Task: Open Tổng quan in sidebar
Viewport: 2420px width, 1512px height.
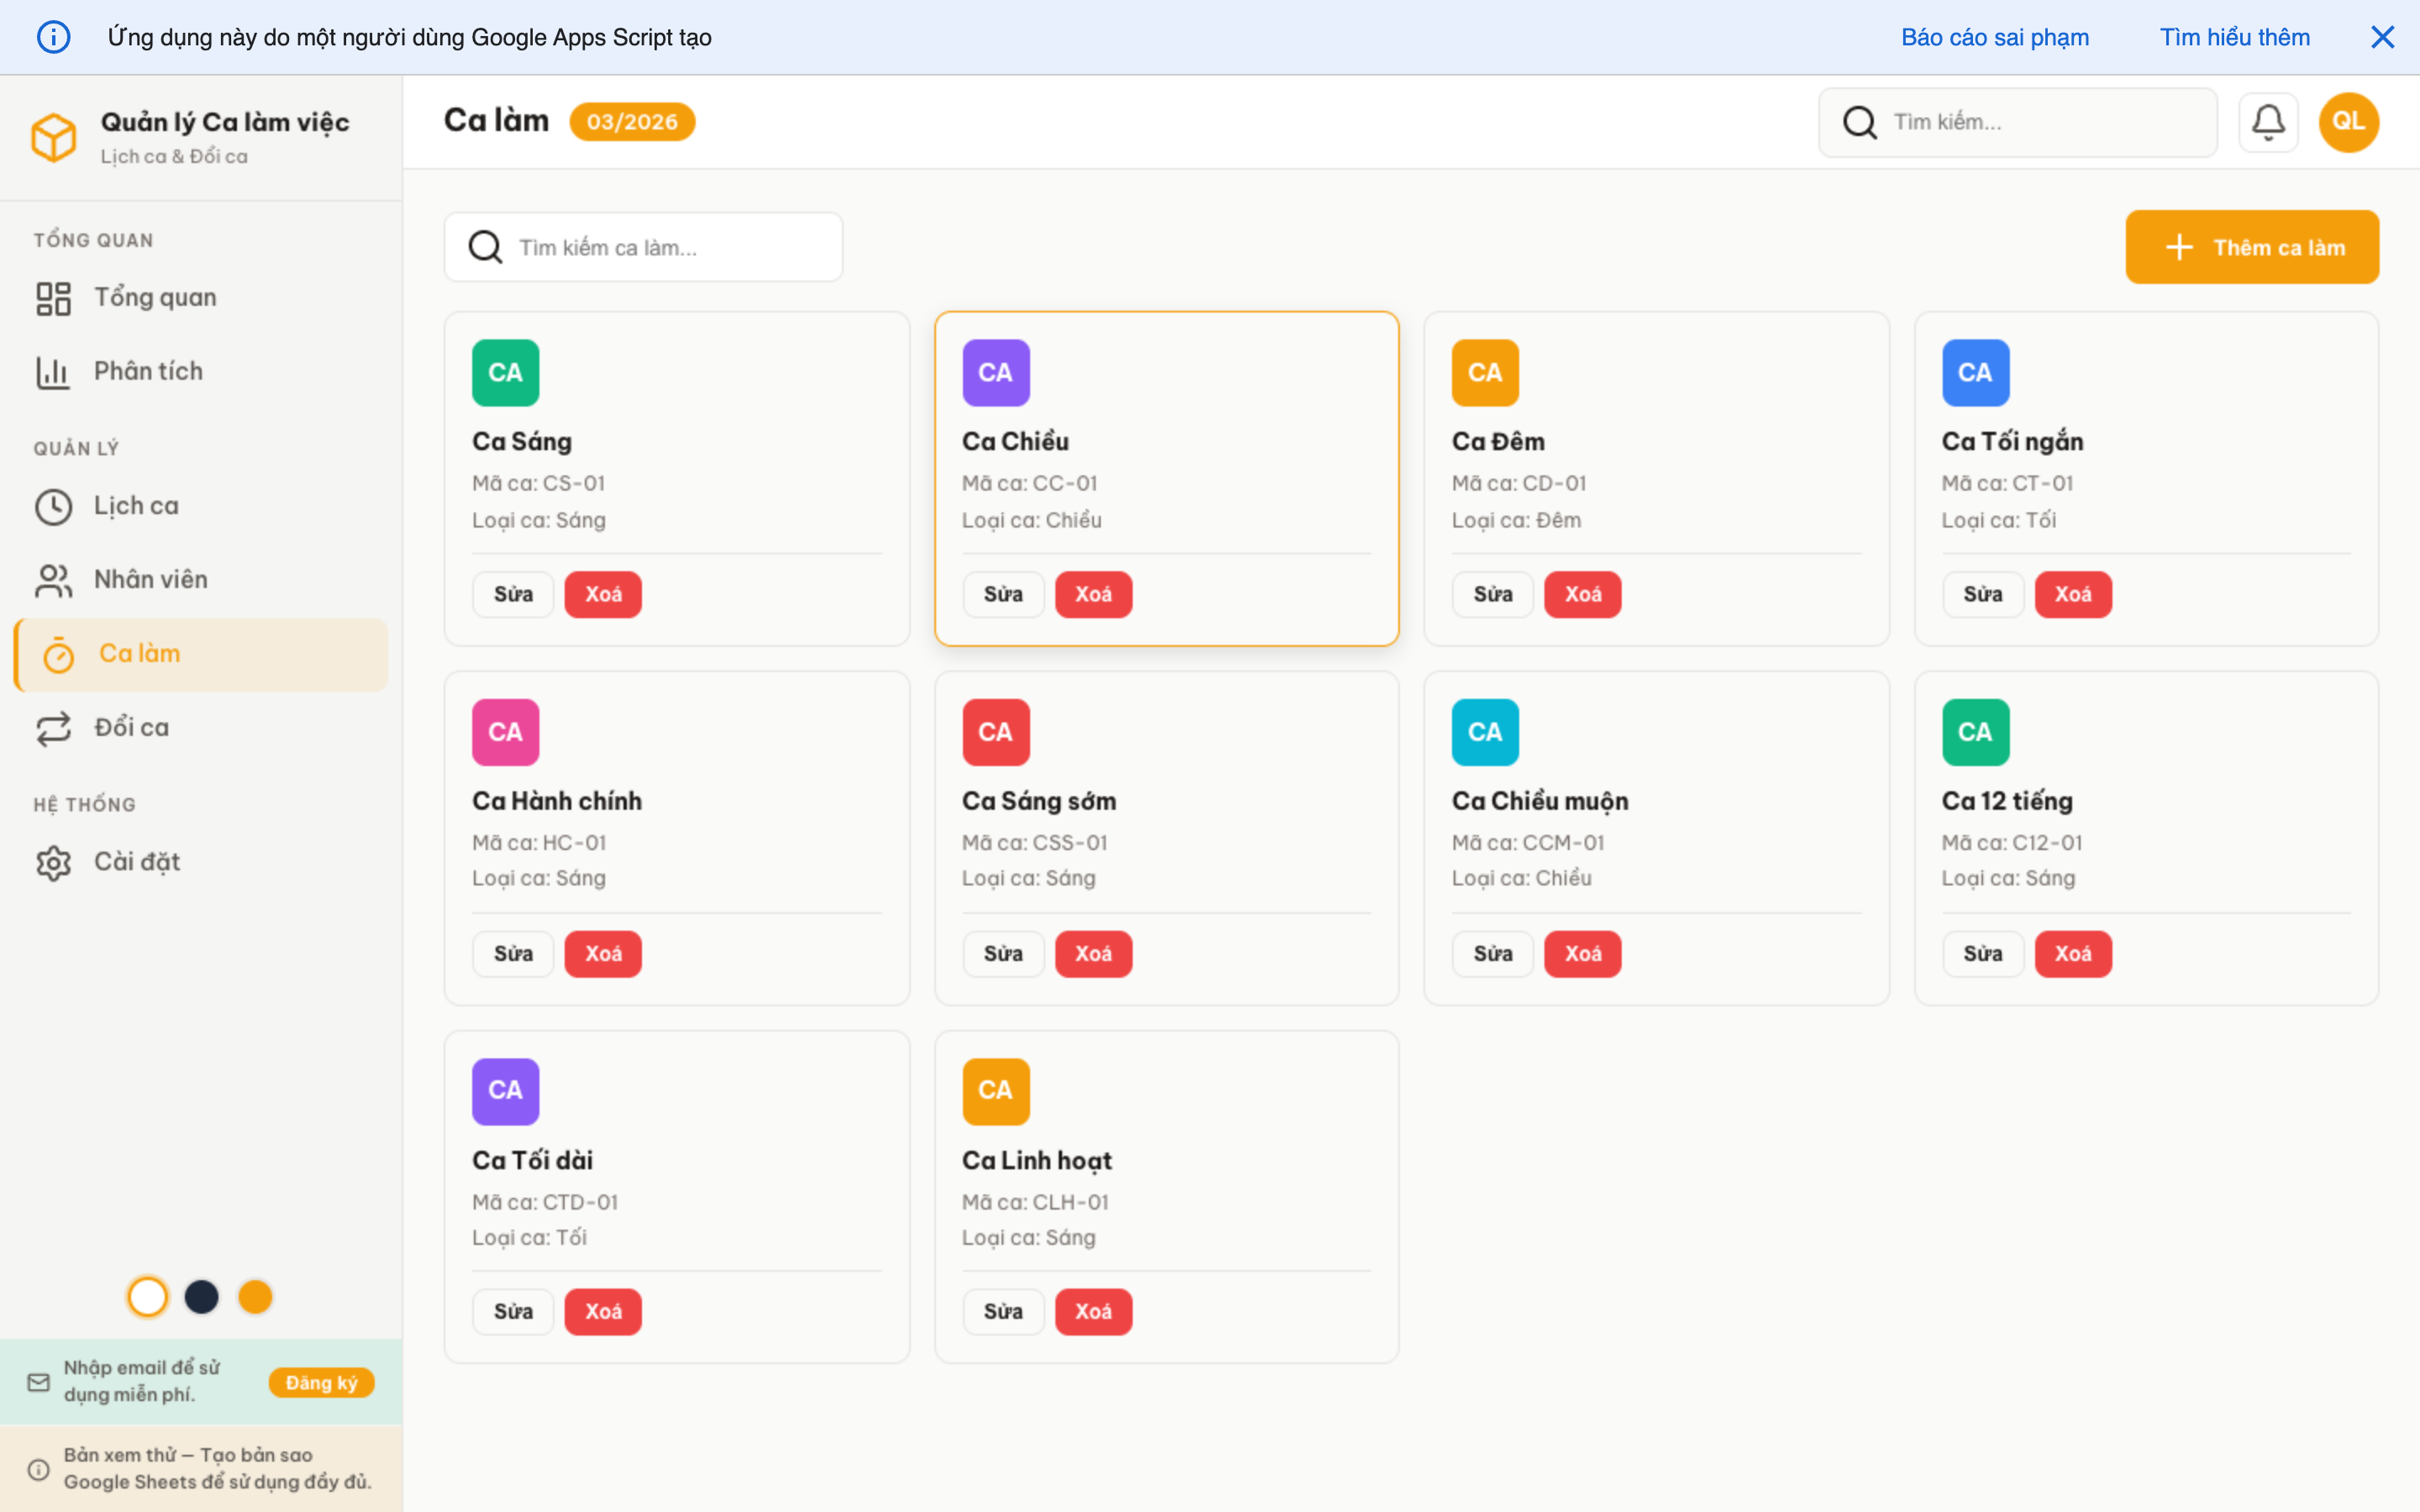Action: [x=155, y=298]
